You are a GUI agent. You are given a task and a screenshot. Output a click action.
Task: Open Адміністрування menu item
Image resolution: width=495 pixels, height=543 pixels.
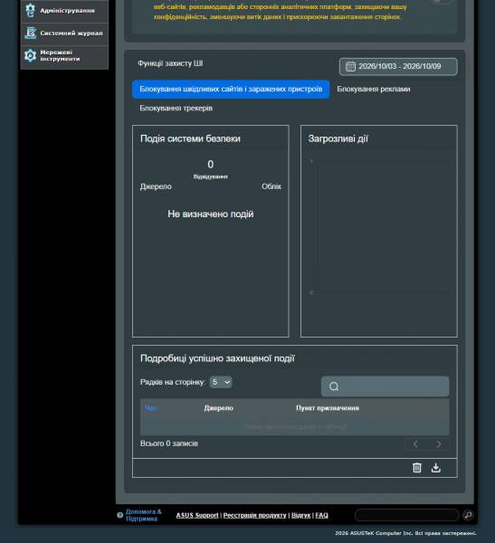tap(64, 11)
